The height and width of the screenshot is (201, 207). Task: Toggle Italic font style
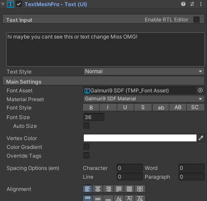[x=108, y=107]
